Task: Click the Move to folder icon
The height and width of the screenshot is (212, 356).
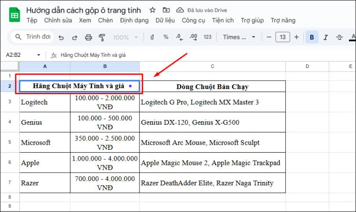Action: point(166,10)
